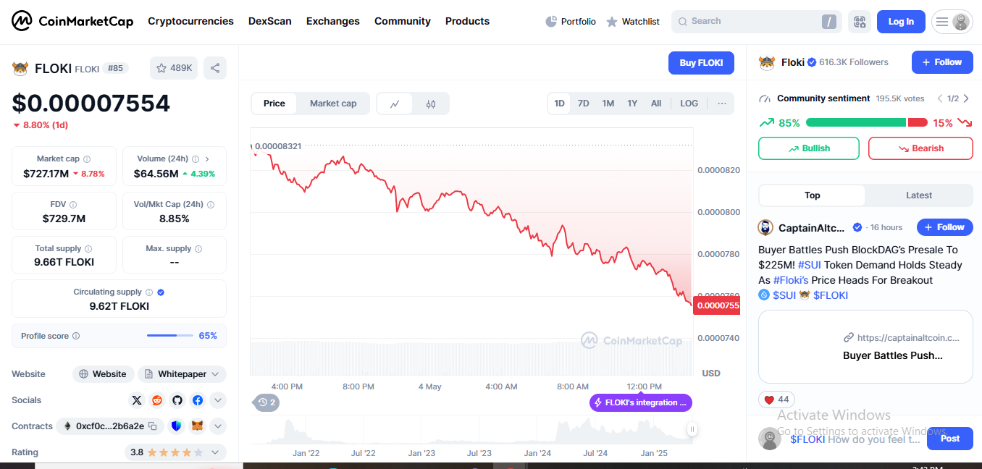This screenshot has width=982, height=469.
Task: Open Products nav menu
Action: 467,22
